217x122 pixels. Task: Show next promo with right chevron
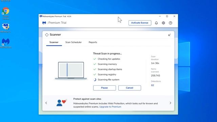(170, 103)
